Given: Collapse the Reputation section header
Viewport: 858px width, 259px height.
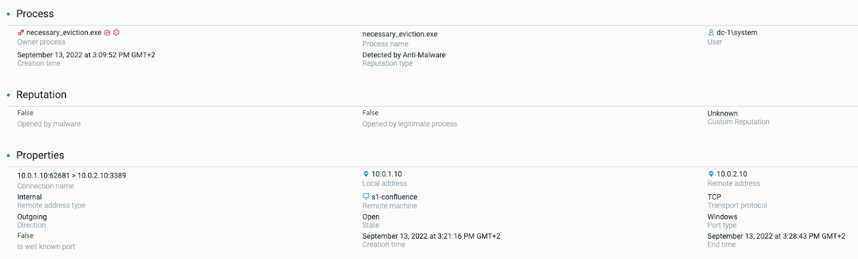Looking at the screenshot, I should pos(41,95).
